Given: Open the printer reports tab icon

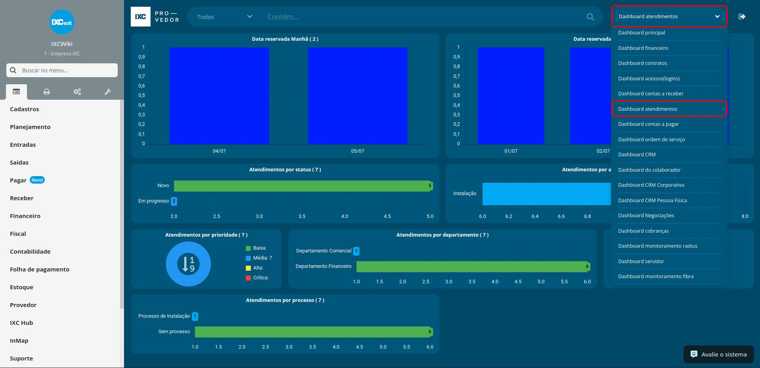Looking at the screenshot, I should point(47,92).
